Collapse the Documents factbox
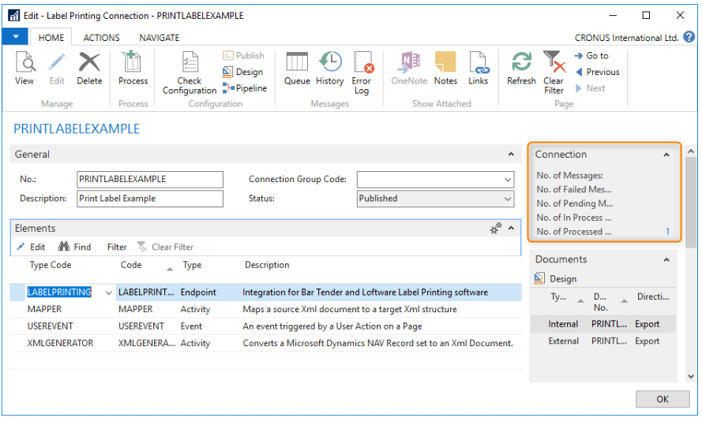The image size is (702, 425). [x=666, y=259]
